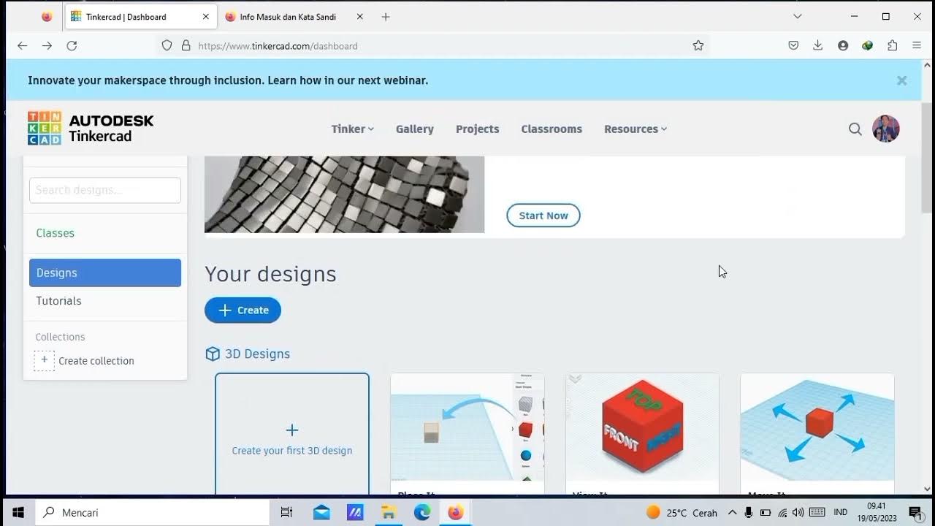Click the taskbar Mencari search box
The height and width of the screenshot is (526, 935).
click(152, 512)
